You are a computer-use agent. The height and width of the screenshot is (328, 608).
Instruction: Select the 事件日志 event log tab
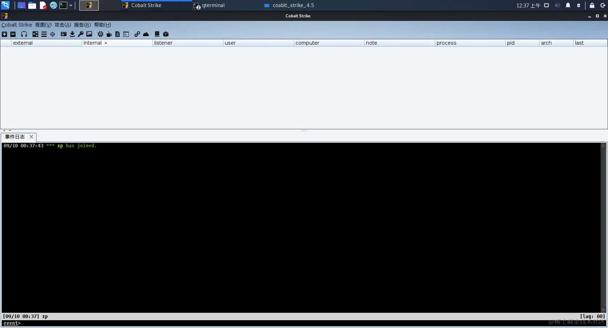point(15,137)
